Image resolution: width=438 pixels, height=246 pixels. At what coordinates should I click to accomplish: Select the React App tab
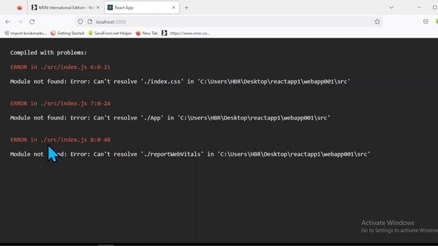[x=142, y=8]
